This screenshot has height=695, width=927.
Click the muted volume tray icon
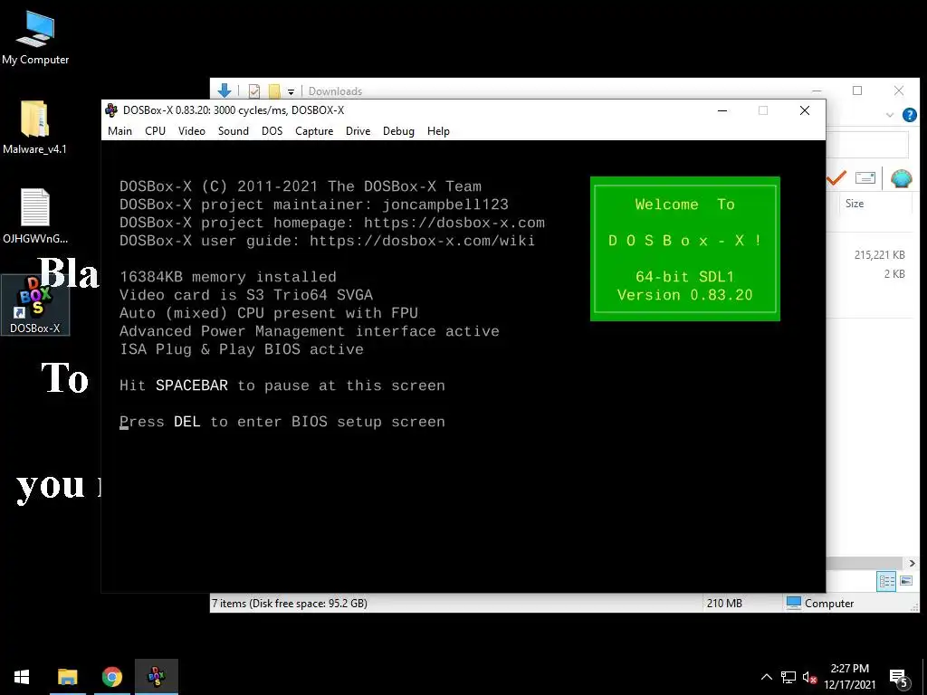coord(809,677)
